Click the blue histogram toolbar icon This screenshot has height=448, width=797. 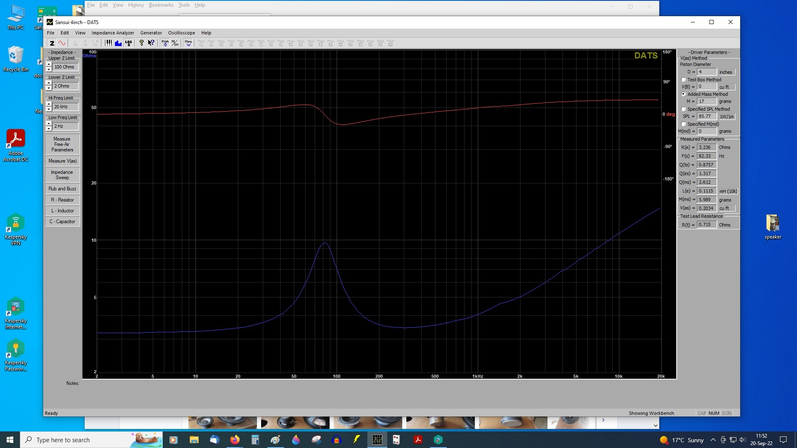point(118,43)
